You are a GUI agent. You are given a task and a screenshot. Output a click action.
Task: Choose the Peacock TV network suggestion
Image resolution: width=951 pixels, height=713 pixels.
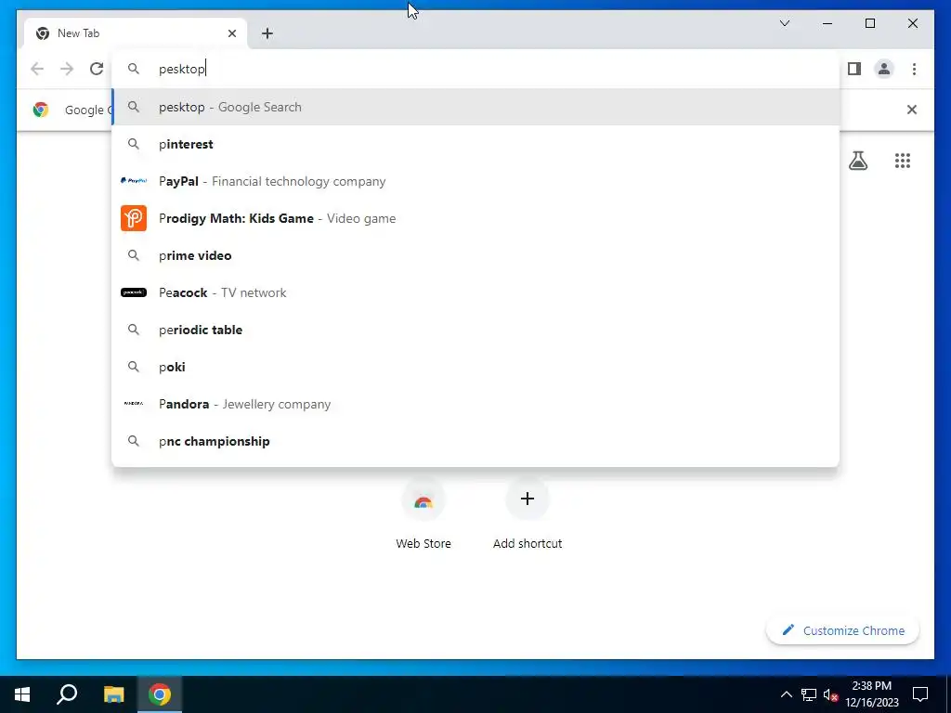pos(475,292)
